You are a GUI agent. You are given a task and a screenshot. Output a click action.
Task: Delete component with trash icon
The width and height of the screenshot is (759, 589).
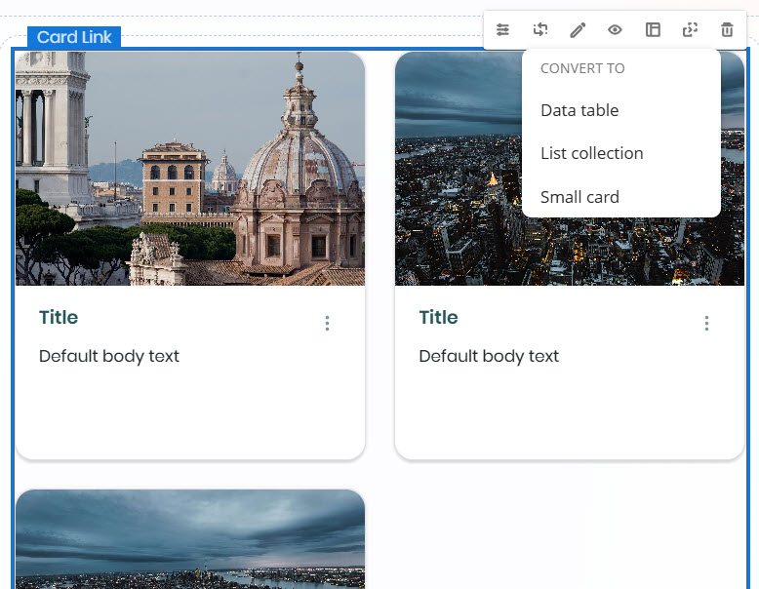tap(727, 30)
